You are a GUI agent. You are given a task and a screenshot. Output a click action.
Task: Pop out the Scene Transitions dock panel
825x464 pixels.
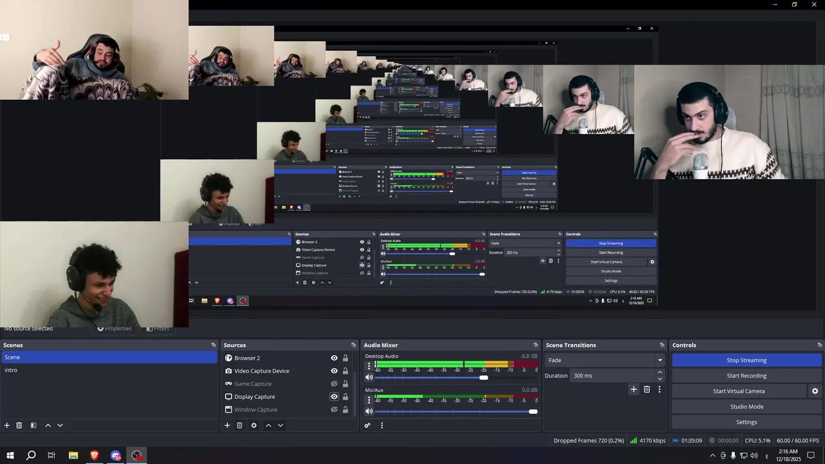(x=662, y=345)
